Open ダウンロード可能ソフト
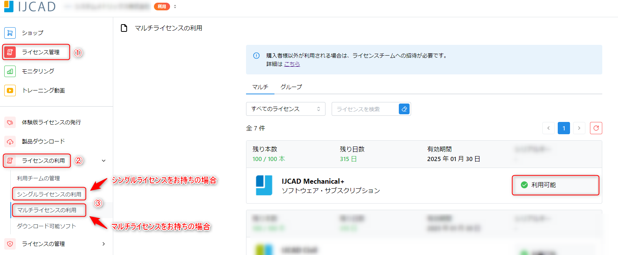 pos(46,226)
